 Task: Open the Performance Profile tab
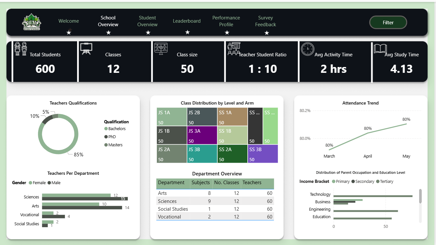pos(226,21)
